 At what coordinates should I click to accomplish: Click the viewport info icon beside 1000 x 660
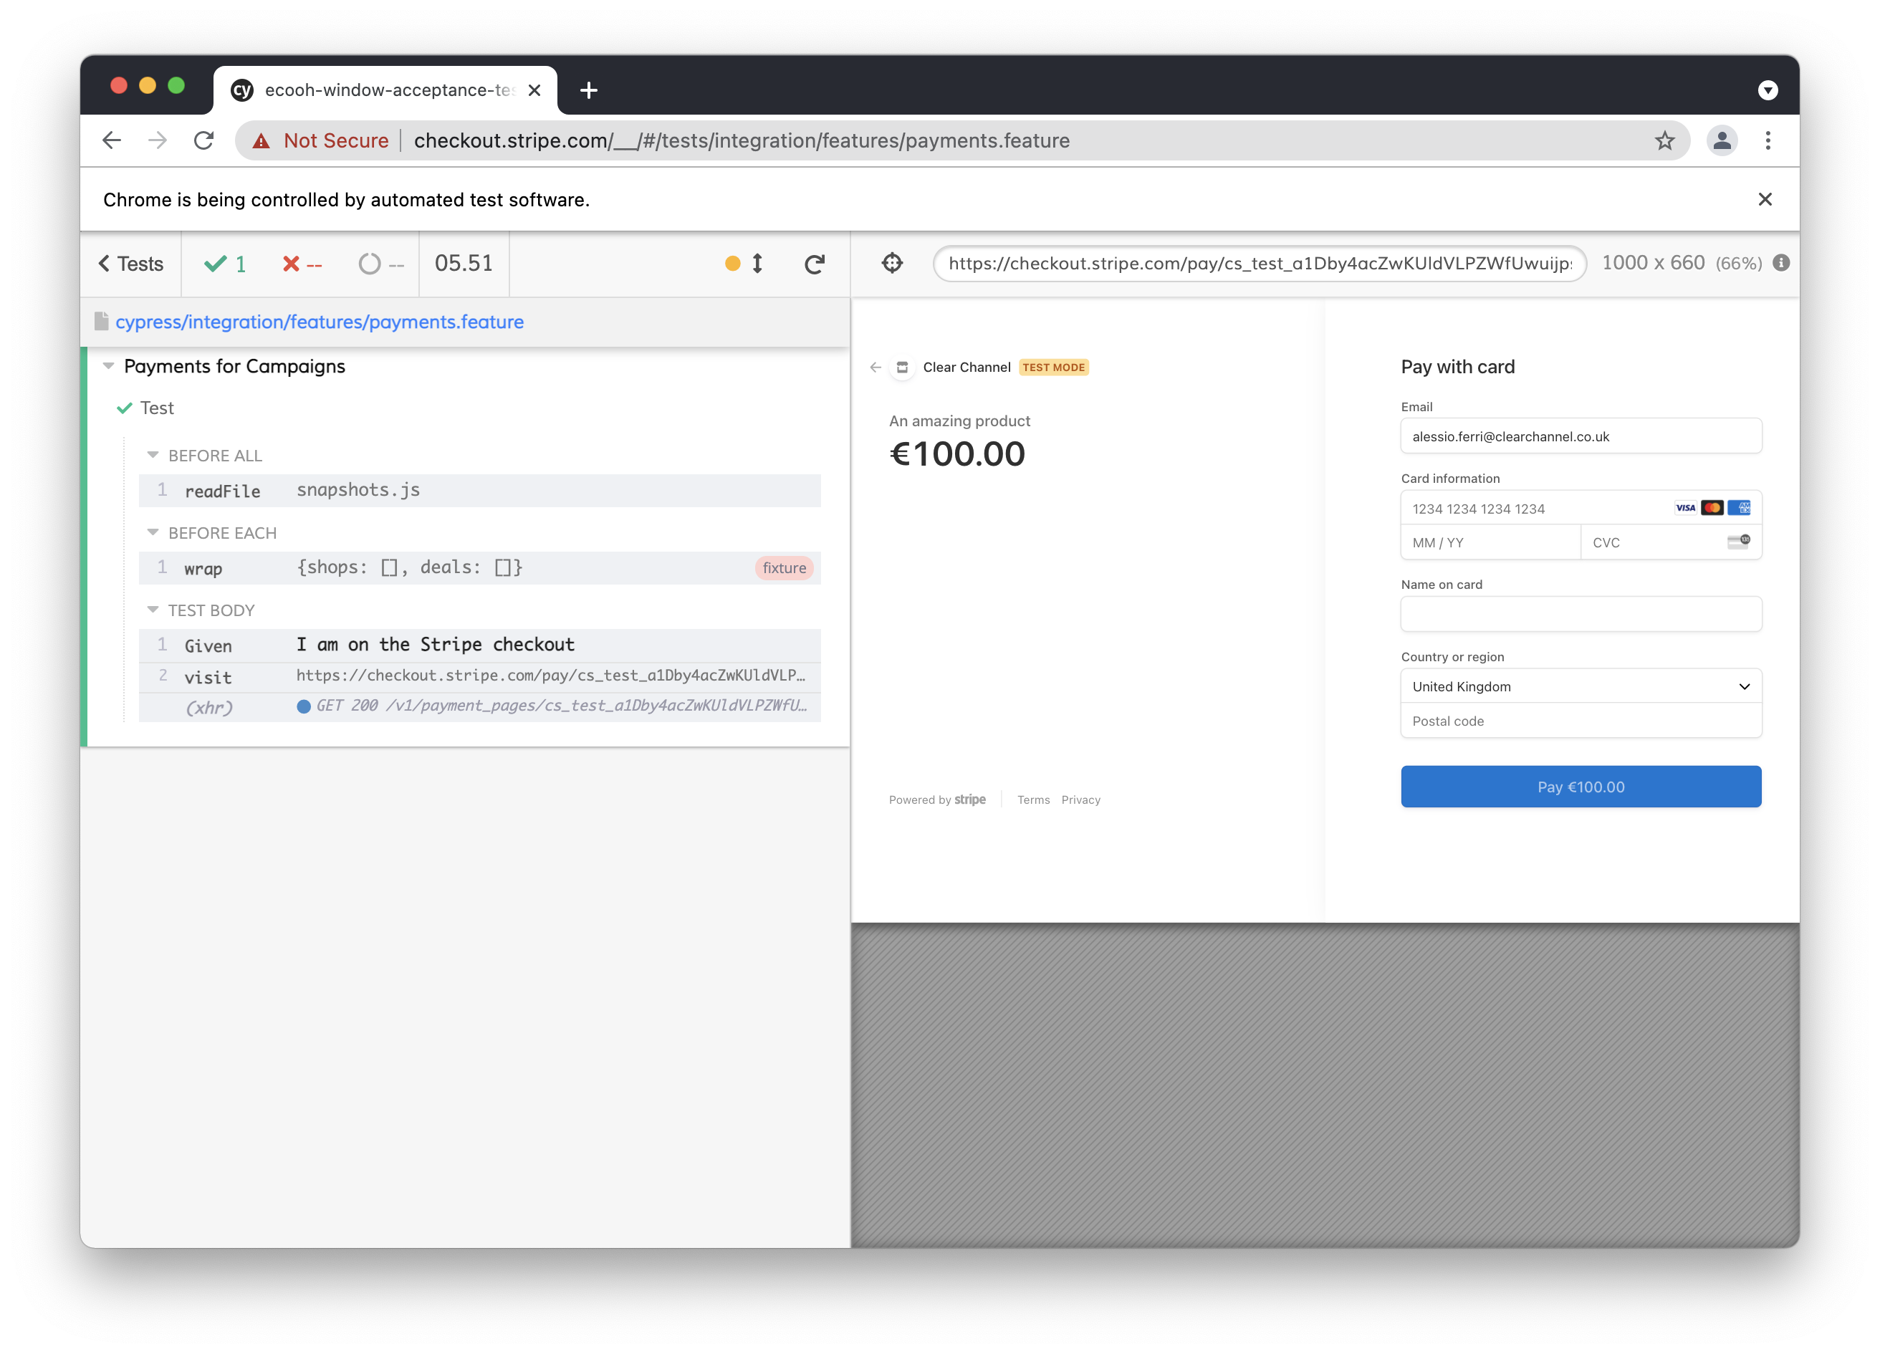click(x=1780, y=264)
